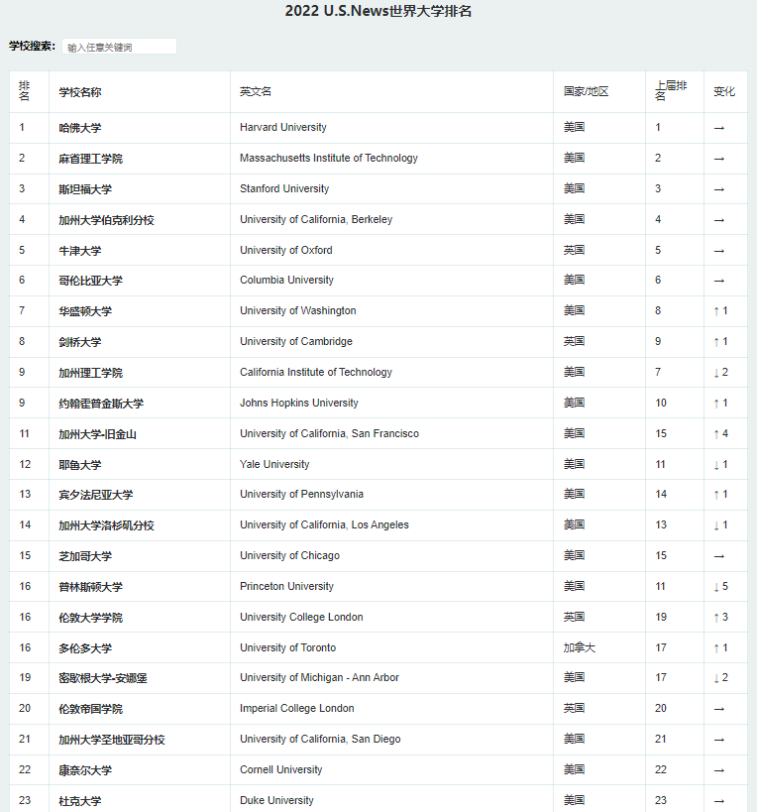757x812 pixels.
Task: Click University of California, San Diego
Action: [x=320, y=739]
